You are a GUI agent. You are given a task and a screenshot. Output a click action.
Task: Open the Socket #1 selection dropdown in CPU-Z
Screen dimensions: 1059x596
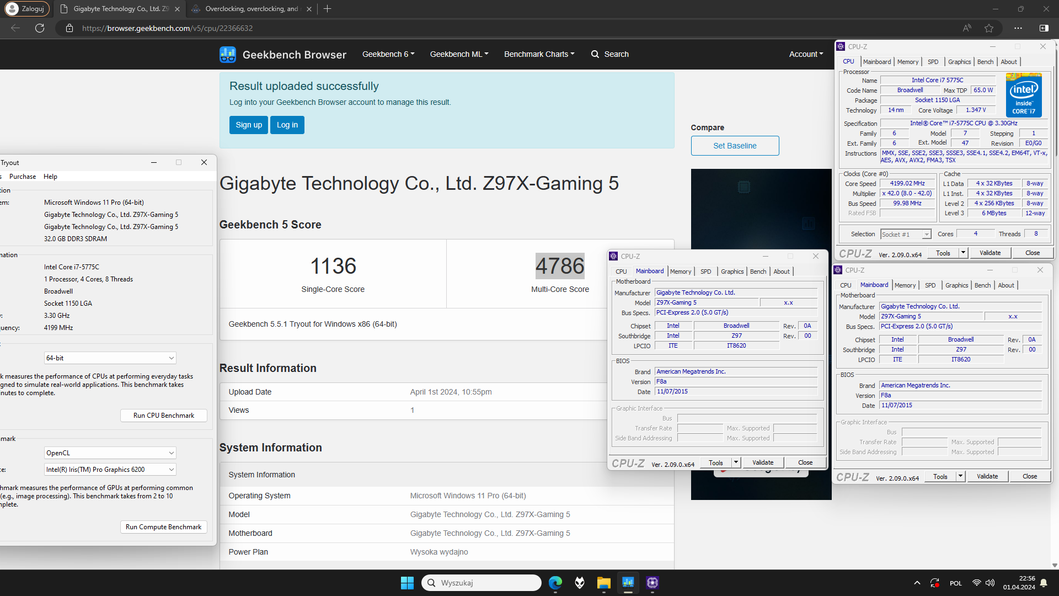pyautogui.click(x=906, y=235)
